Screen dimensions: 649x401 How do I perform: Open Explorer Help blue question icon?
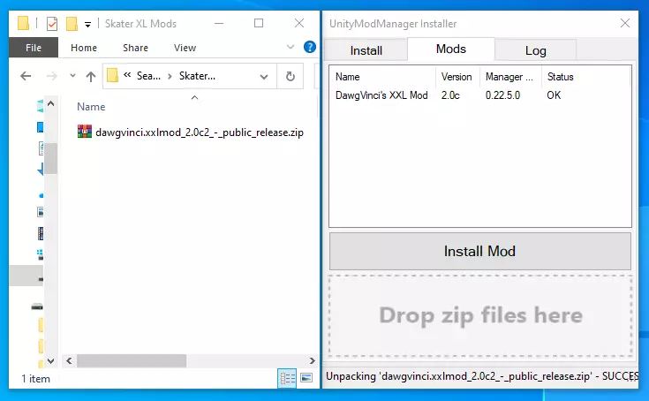point(310,47)
